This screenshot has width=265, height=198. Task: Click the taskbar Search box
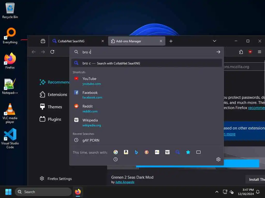point(43,192)
